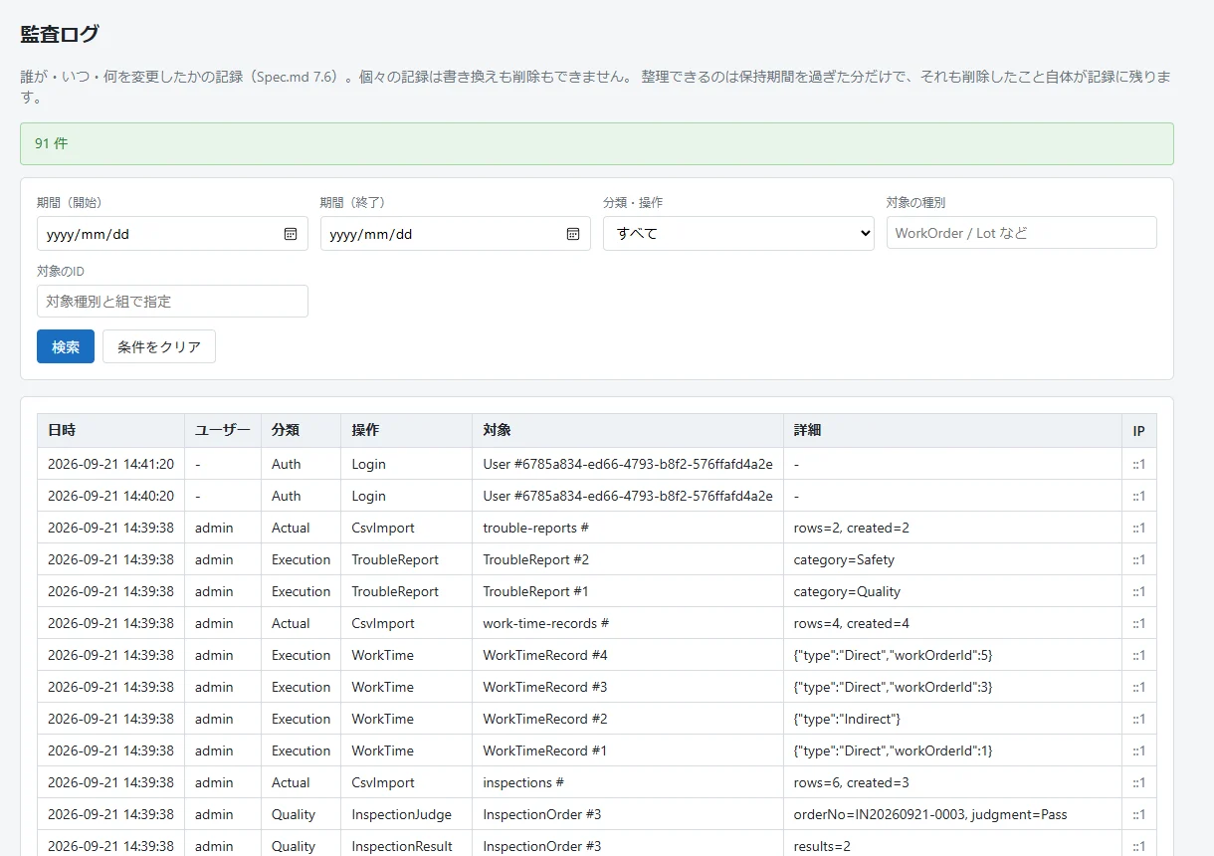The width and height of the screenshot is (1214, 856).
Task: Select the timestamp 2026-09-21 14:40:20
Action: tap(110, 496)
